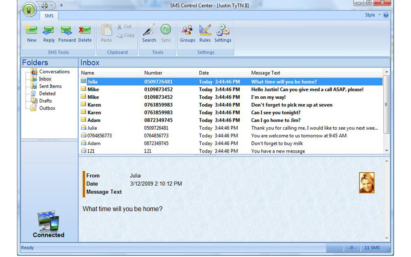The image size is (411, 257).
Task: Select the 121 'You have a new message' row
Action: coord(230,151)
